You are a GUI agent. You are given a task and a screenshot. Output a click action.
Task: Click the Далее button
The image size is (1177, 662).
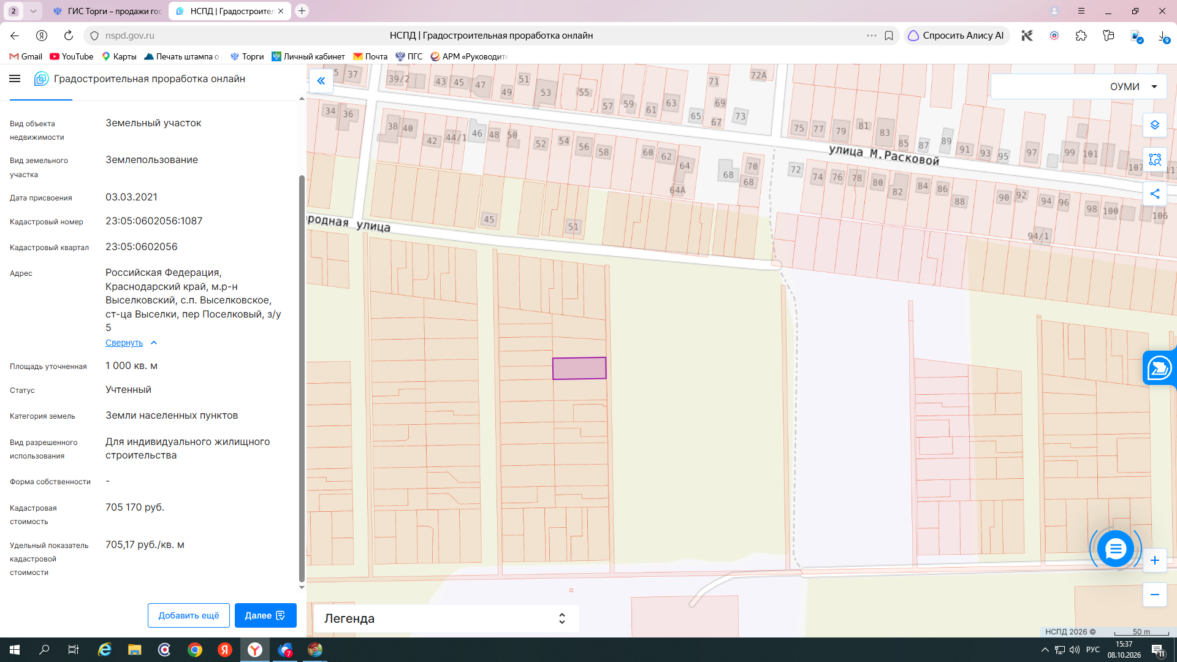(265, 615)
